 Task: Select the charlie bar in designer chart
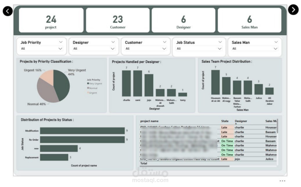tap(126, 83)
